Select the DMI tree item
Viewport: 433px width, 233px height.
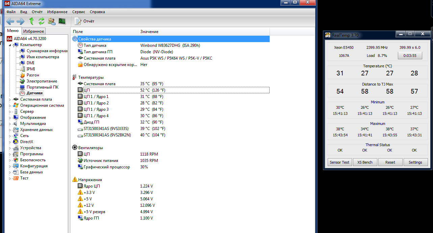pos(27,63)
